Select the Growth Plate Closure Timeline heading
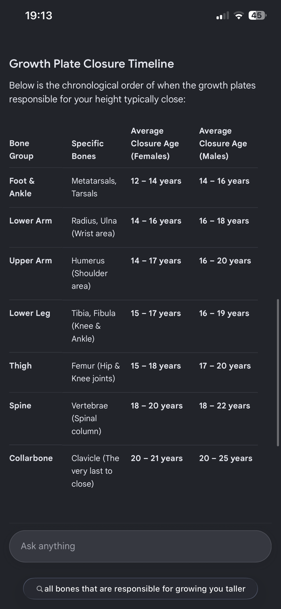Image resolution: width=281 pixels, height=609 pixels. click(x=92, y=64)
